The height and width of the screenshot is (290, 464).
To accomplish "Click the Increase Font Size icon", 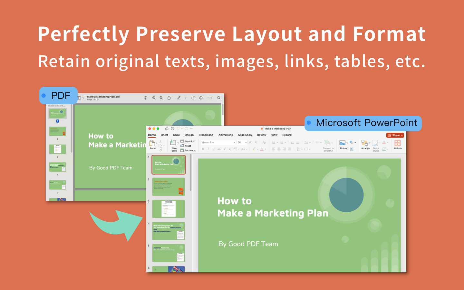I will coord(250,142).
